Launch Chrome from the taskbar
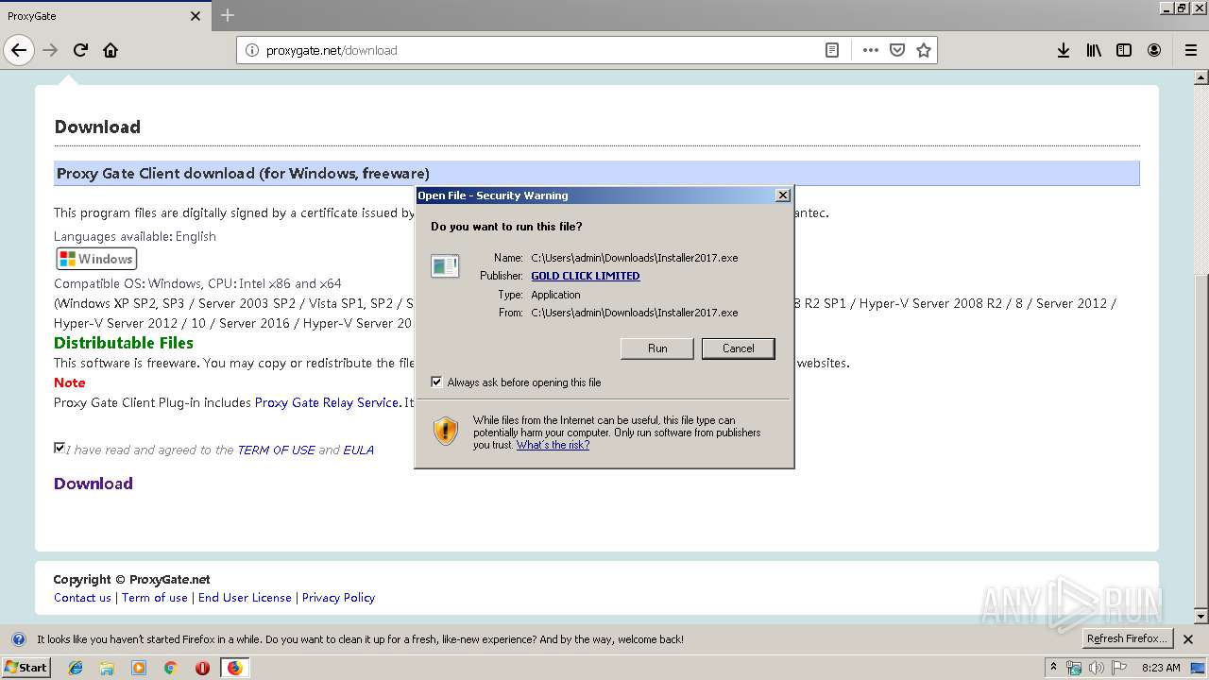The image size is (1209, 680). click(170, 668)
